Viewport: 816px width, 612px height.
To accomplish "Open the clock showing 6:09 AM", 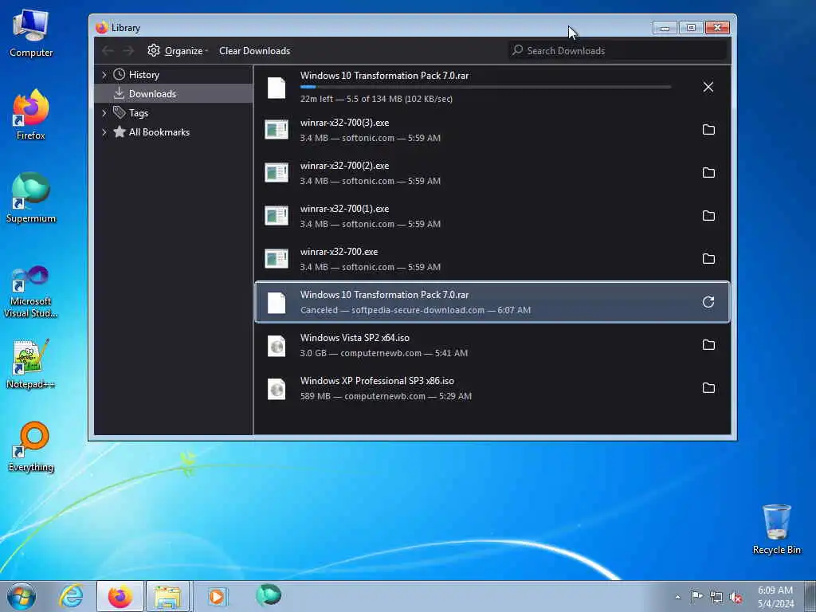I will coord(775,597).
